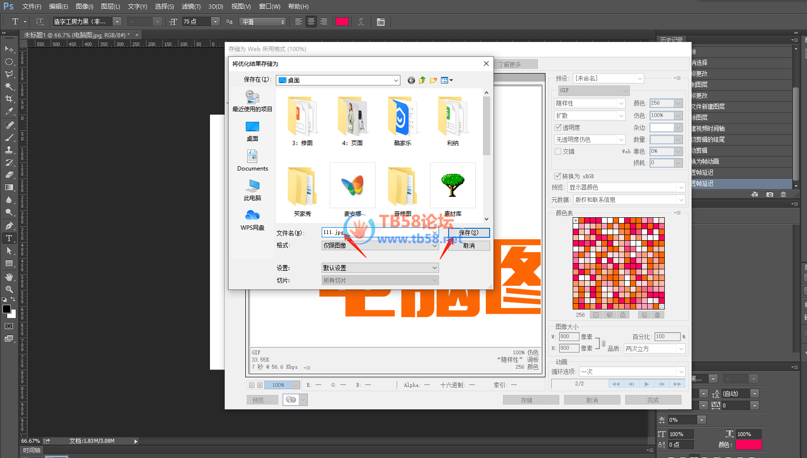Open the 编辑(E) menu
The width and height of the screenshot is (807, 458).
(x=58, y=7)
